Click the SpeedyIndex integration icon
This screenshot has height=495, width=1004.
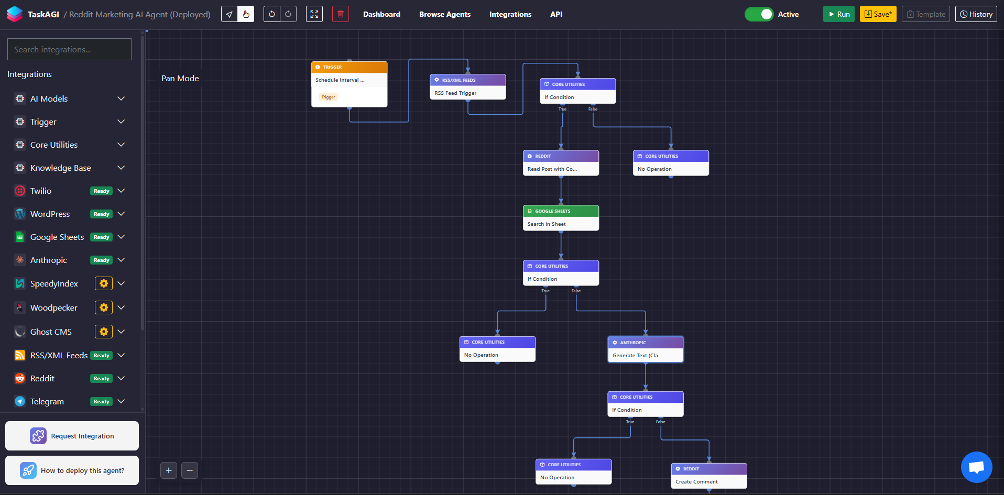(x=20, y=283)
